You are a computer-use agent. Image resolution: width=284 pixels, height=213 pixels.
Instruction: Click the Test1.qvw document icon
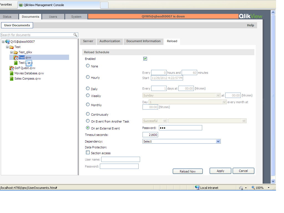coord(16,63)
